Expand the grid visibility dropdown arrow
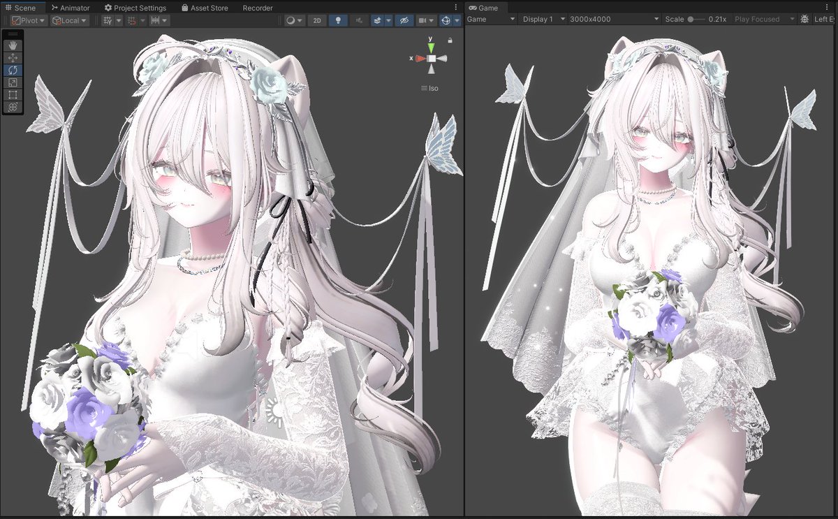This screenshot has width=838, height=519. click(119, 20)
